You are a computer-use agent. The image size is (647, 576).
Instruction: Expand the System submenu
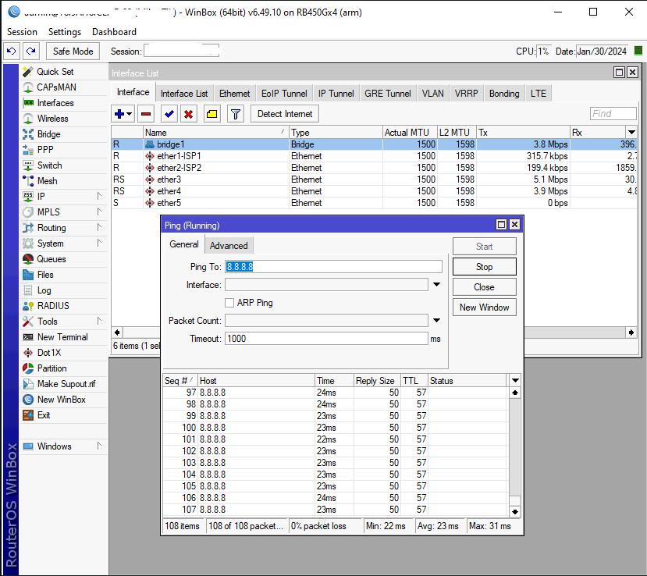[99, 244]
